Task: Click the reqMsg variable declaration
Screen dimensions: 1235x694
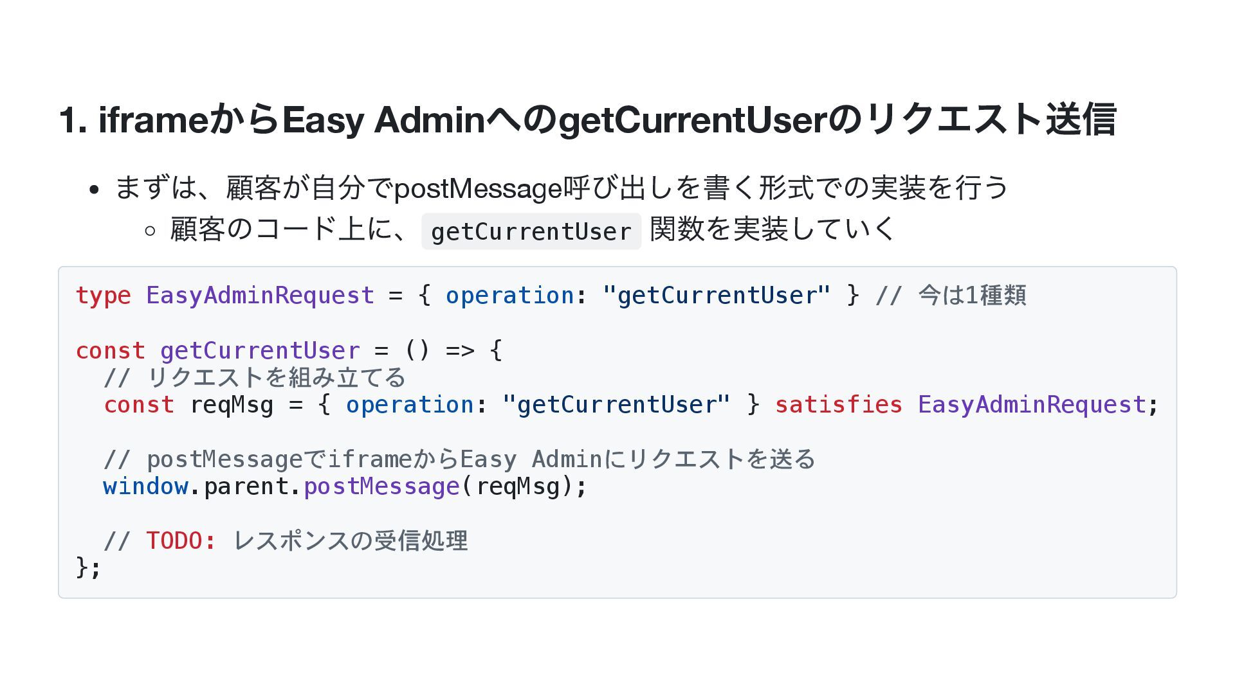Action: point(232,405)
